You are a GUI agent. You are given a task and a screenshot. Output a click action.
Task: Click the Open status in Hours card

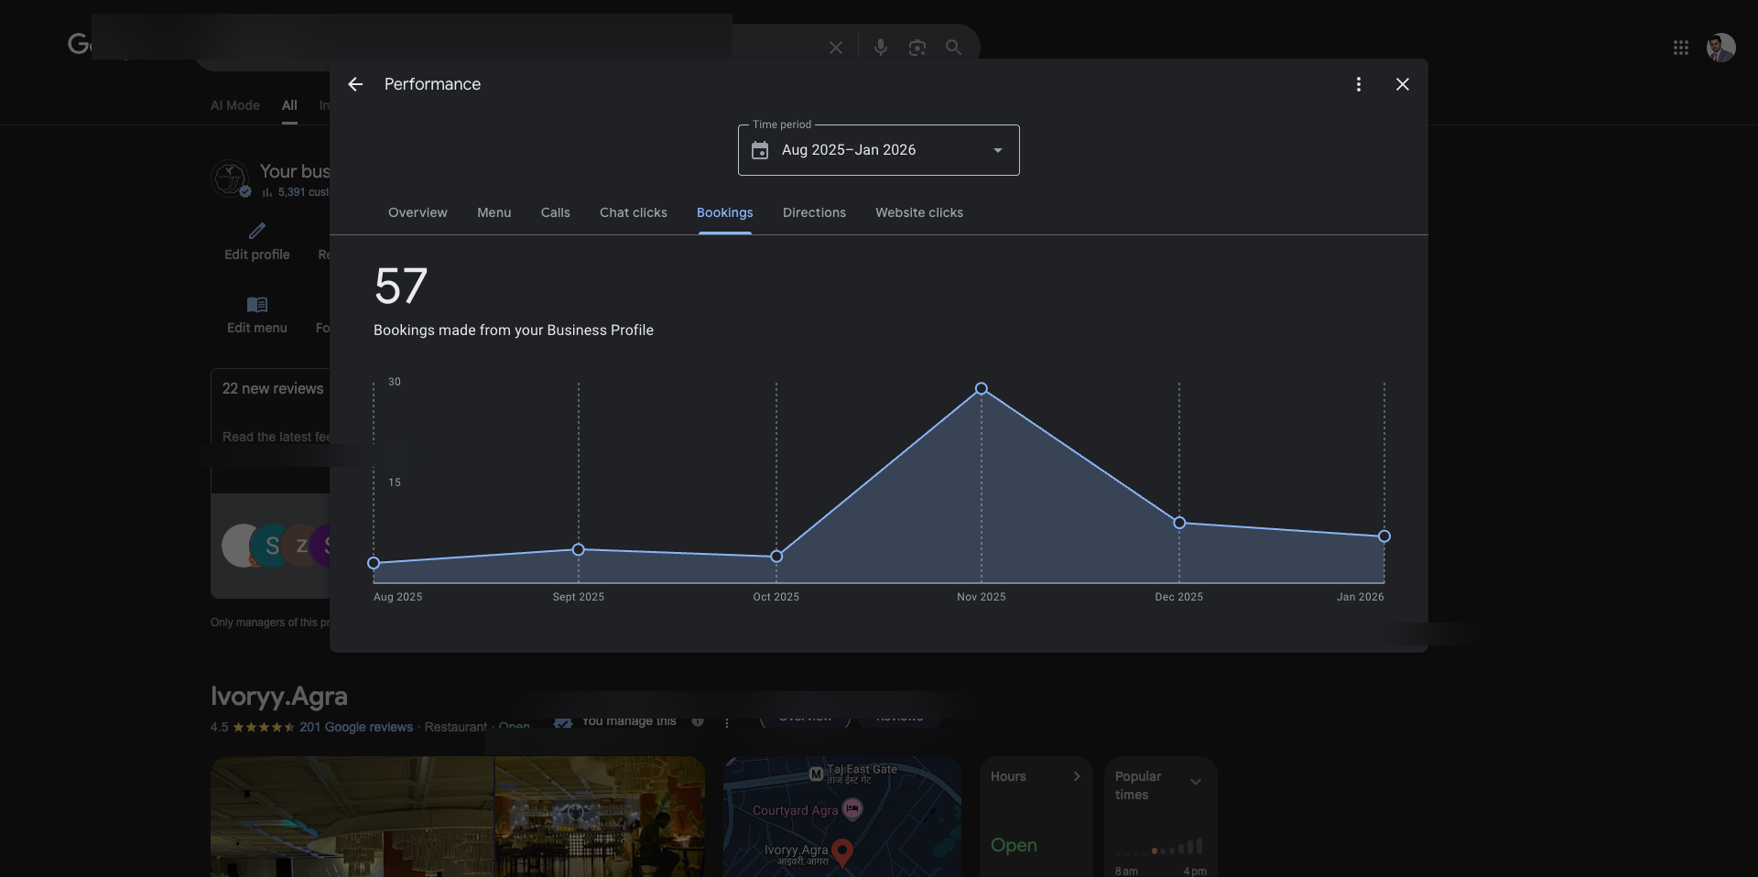coord(1014,845)
